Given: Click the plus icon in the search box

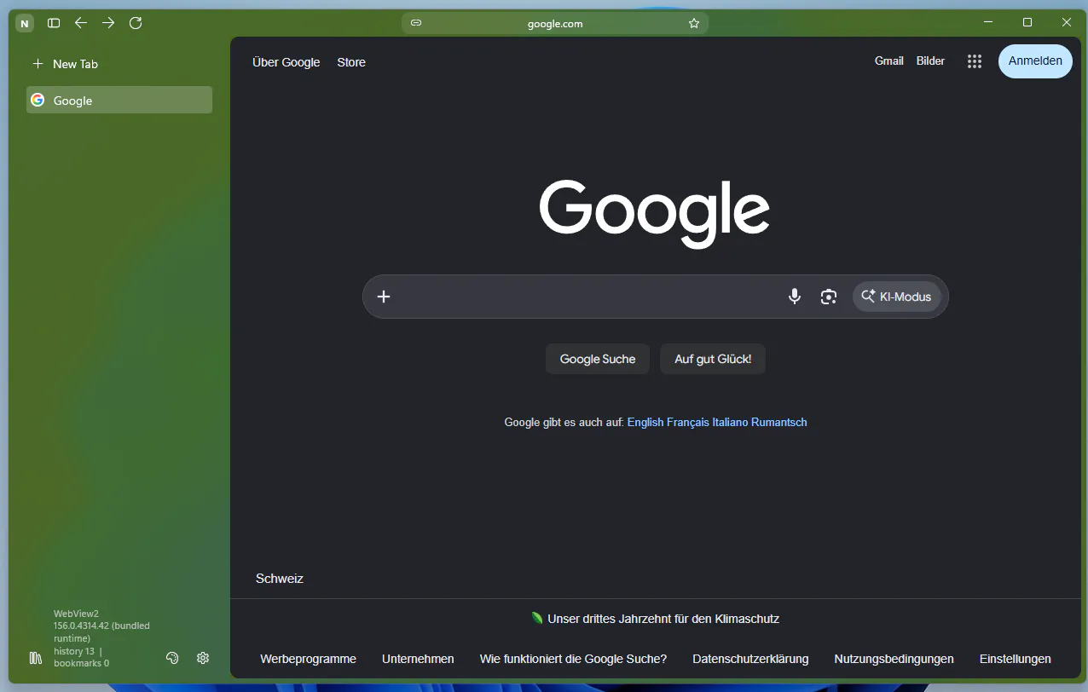Looking at the screenshot, I should pyautogui.click(x=384, y=297).
